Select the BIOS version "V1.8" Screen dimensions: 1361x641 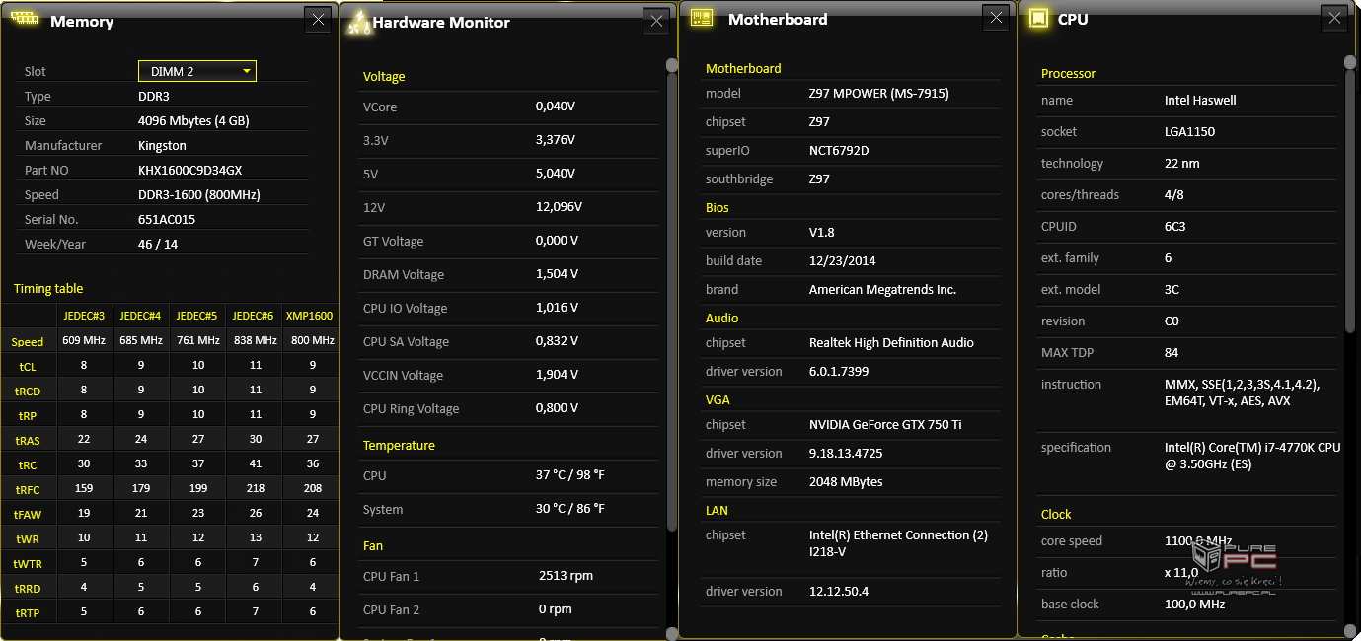pos(822,232)
